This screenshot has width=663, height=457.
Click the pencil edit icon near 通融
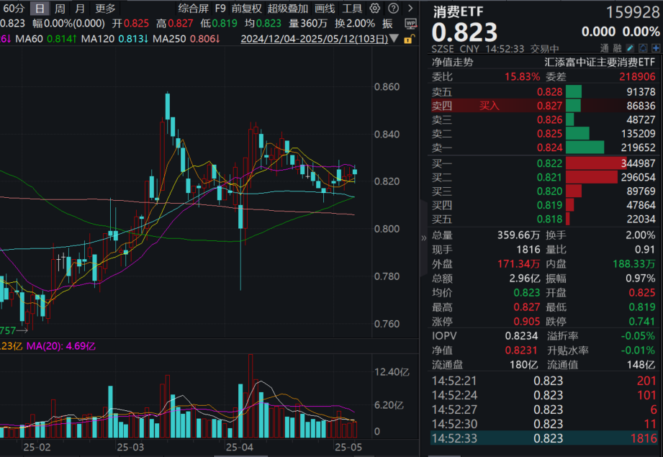coord(630,47)
